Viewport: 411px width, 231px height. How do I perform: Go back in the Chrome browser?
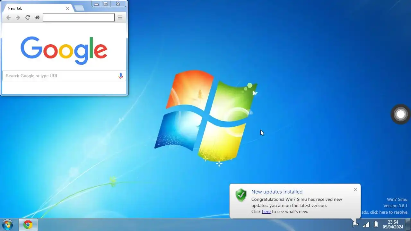[x=9, y=18]
